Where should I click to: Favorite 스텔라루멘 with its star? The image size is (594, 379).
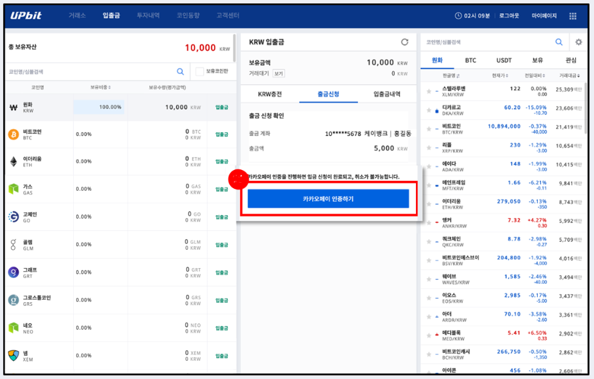[429, 91]
